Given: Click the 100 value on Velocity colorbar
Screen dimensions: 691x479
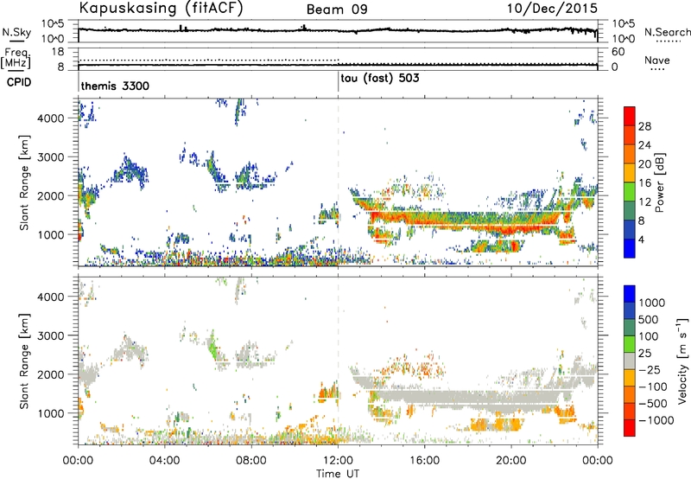Looking at the screenshot, I should pyautogui.click(x=649, y=336).
